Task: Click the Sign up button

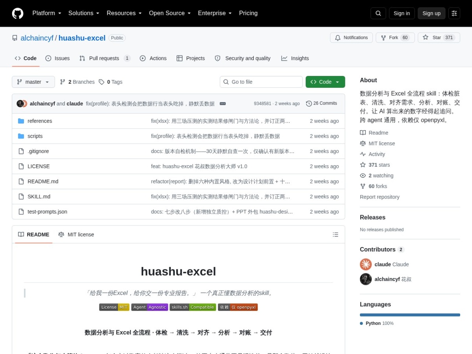Action: click(431, 13)
